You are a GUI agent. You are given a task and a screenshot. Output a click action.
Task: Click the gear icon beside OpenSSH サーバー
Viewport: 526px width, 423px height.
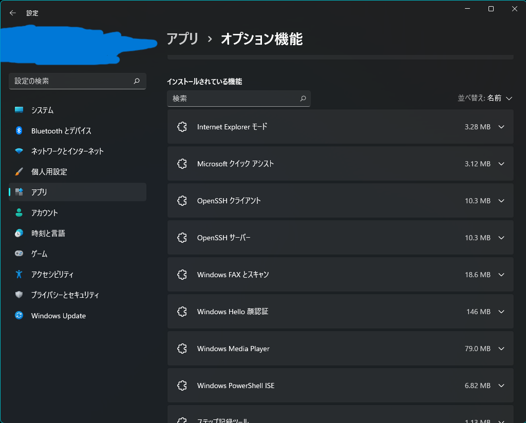pyautogui.click(x=182, y=238)
